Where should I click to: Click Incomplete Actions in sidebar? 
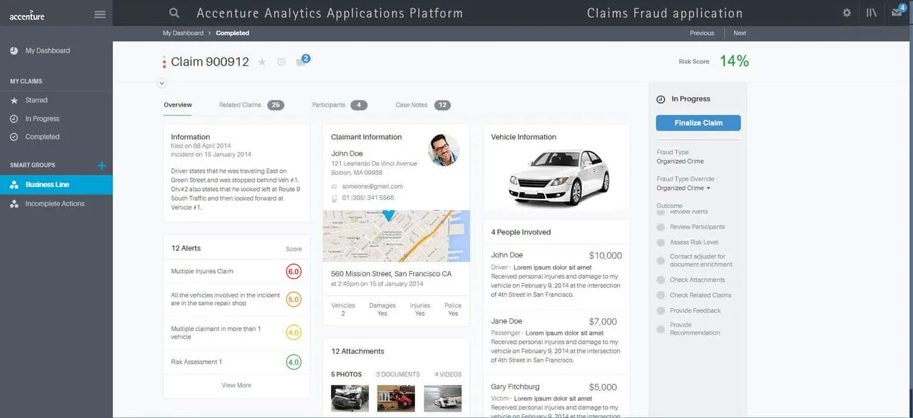(55, 204)
